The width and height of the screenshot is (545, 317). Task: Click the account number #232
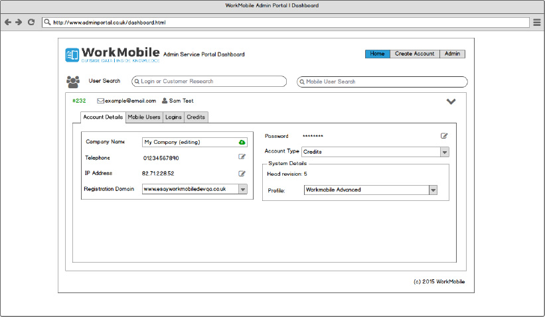click(79, 101)
